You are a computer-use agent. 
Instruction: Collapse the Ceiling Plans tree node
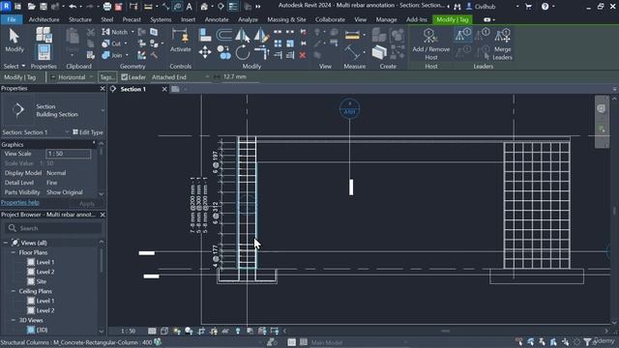tap(14, 291)
